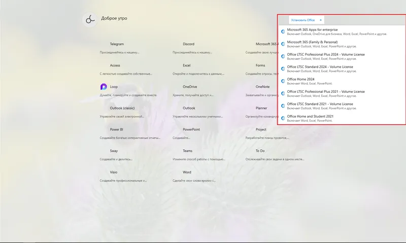Open the OneDrive app tile
406x243 pixels.
click(193, 91)
